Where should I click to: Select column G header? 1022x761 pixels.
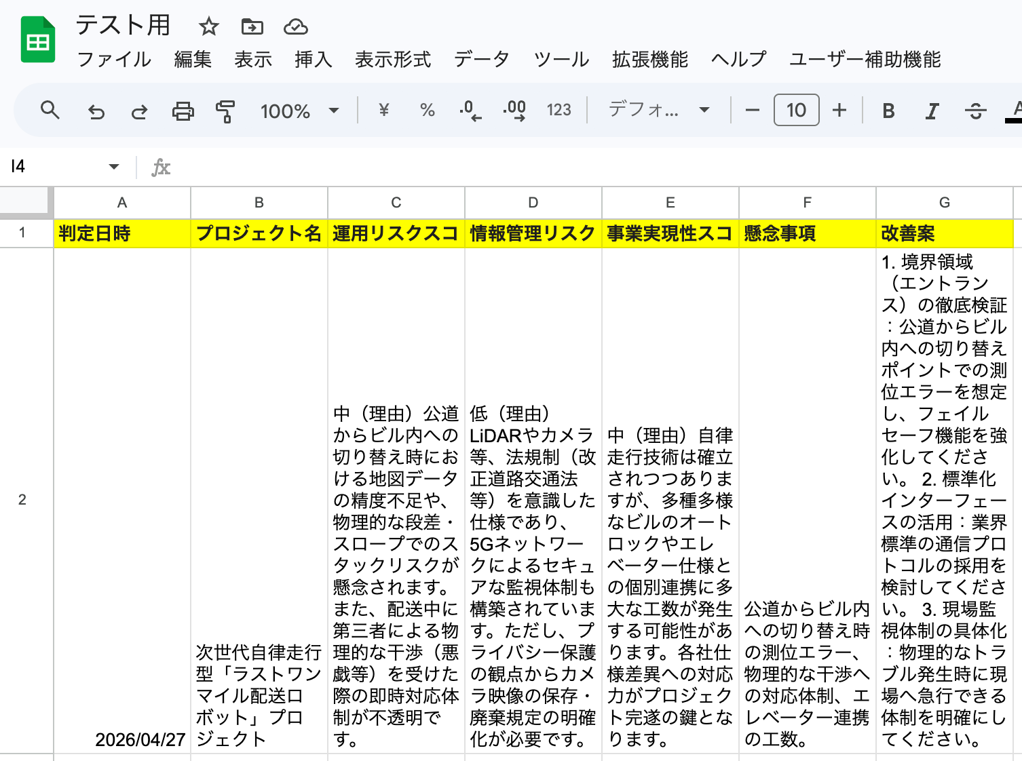point(945,202)
